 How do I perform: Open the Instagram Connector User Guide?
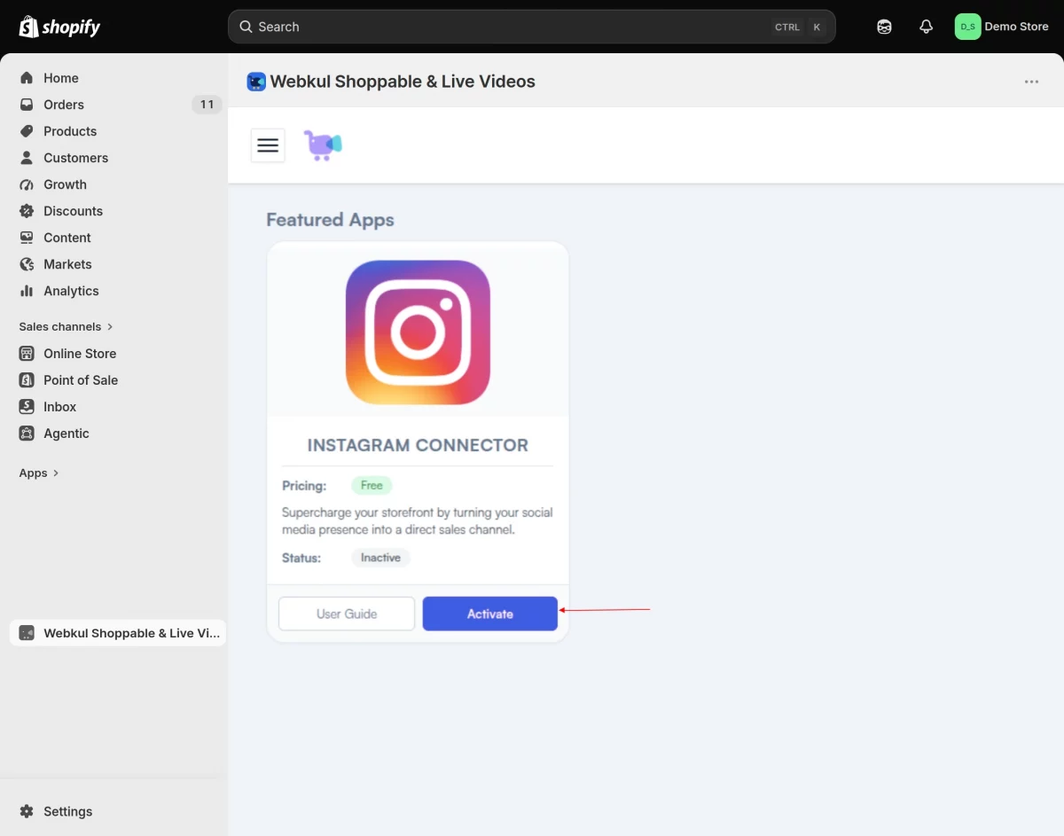[347, 613]
